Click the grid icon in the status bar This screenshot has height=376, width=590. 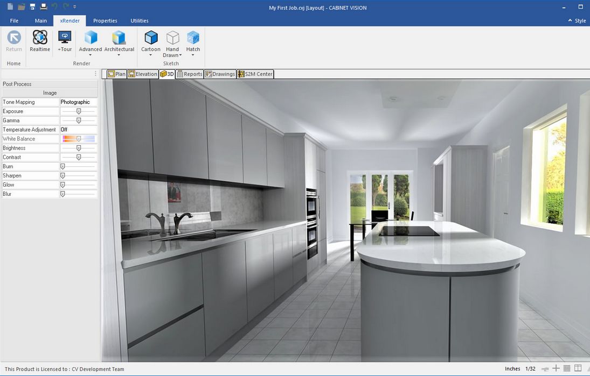[567, 368]
